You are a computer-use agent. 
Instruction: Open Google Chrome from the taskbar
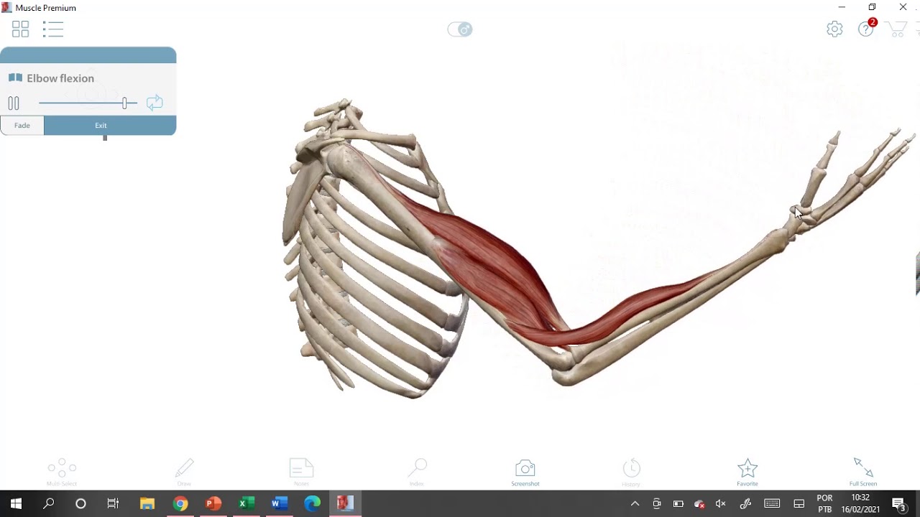[x=180, y=503]
